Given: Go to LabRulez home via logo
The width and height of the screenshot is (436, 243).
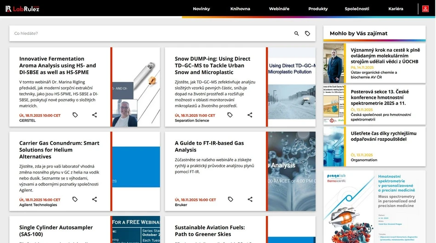Looking at the screenshot, I should (22, 9).
